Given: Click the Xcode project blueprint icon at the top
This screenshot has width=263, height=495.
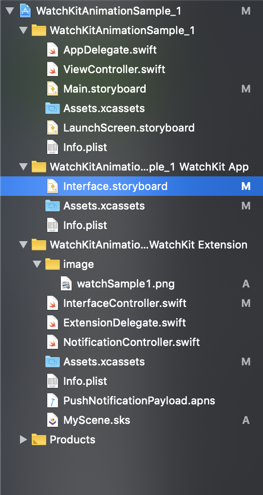Looking at the screenshot, I should pyautogui.click(x=26, y=11).
